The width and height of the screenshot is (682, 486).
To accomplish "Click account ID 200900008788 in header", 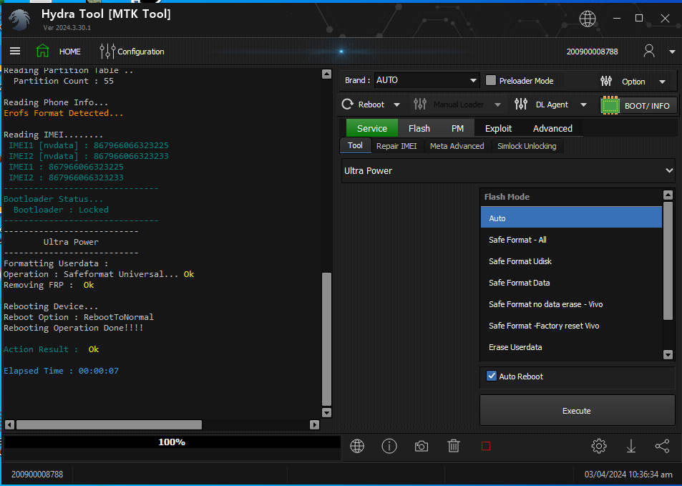I will (x=592, y=52).
